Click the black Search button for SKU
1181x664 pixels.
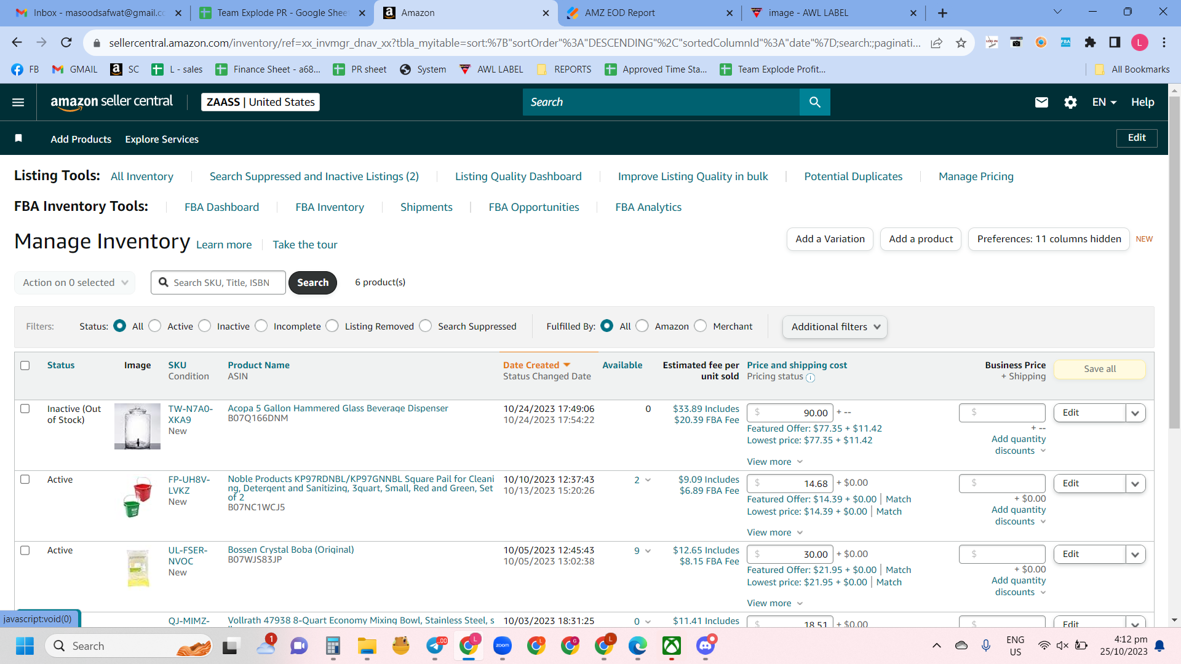312,283
